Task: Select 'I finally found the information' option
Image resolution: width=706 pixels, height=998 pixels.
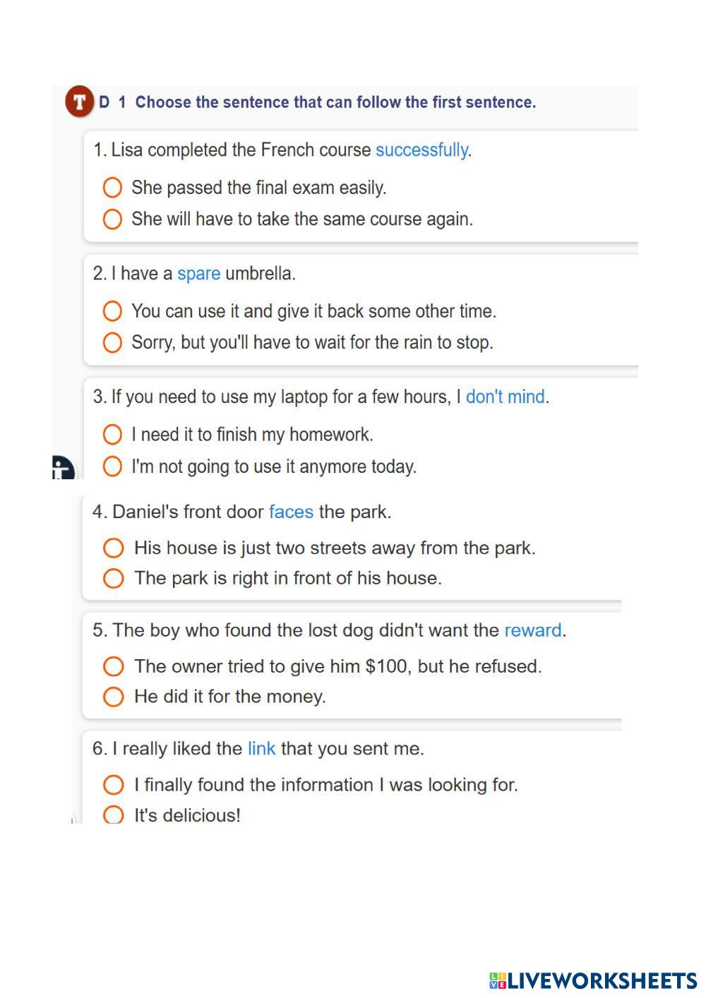Action: coord(113,785)
